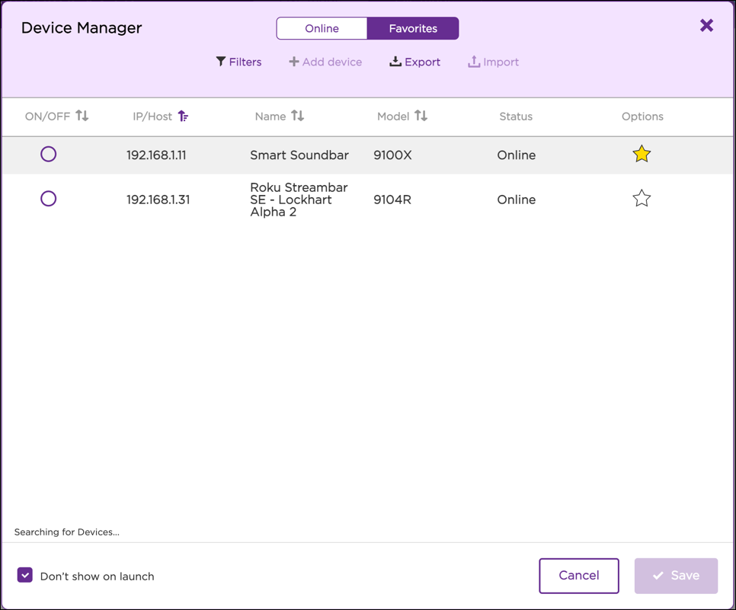Unfavorite Smart Soundbar with yellow star
This screenshot has height=610, width=736.
[x=642, y=155]
